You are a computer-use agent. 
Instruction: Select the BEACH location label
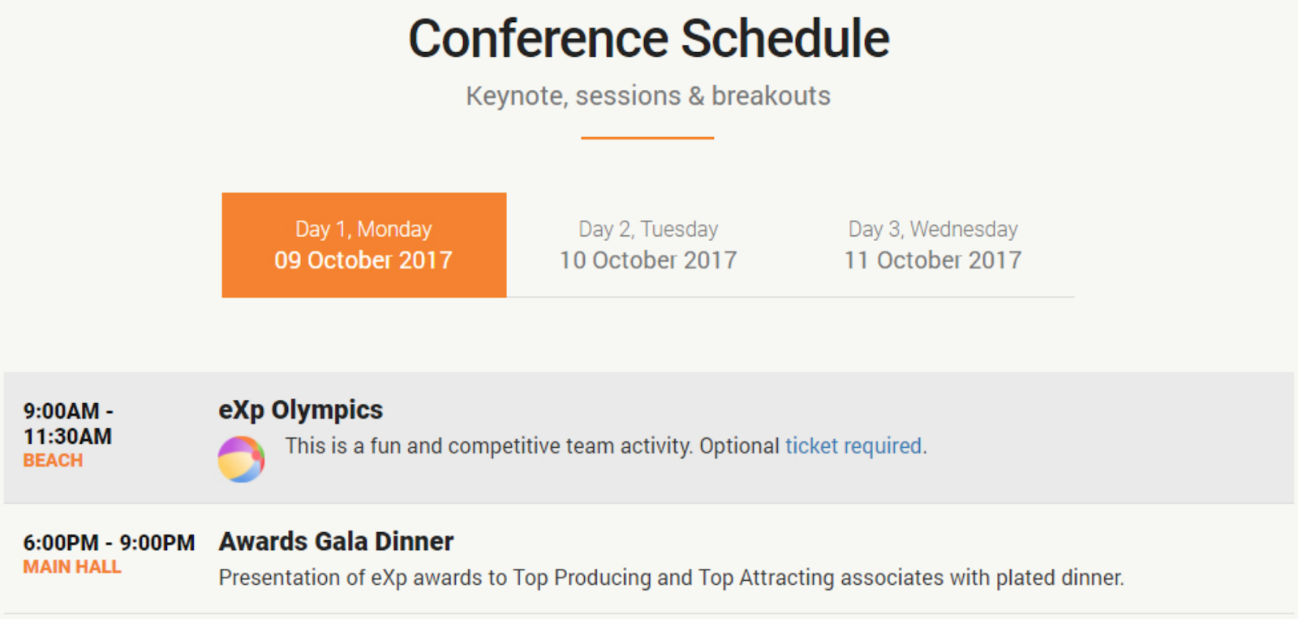(x=53, y=461)
